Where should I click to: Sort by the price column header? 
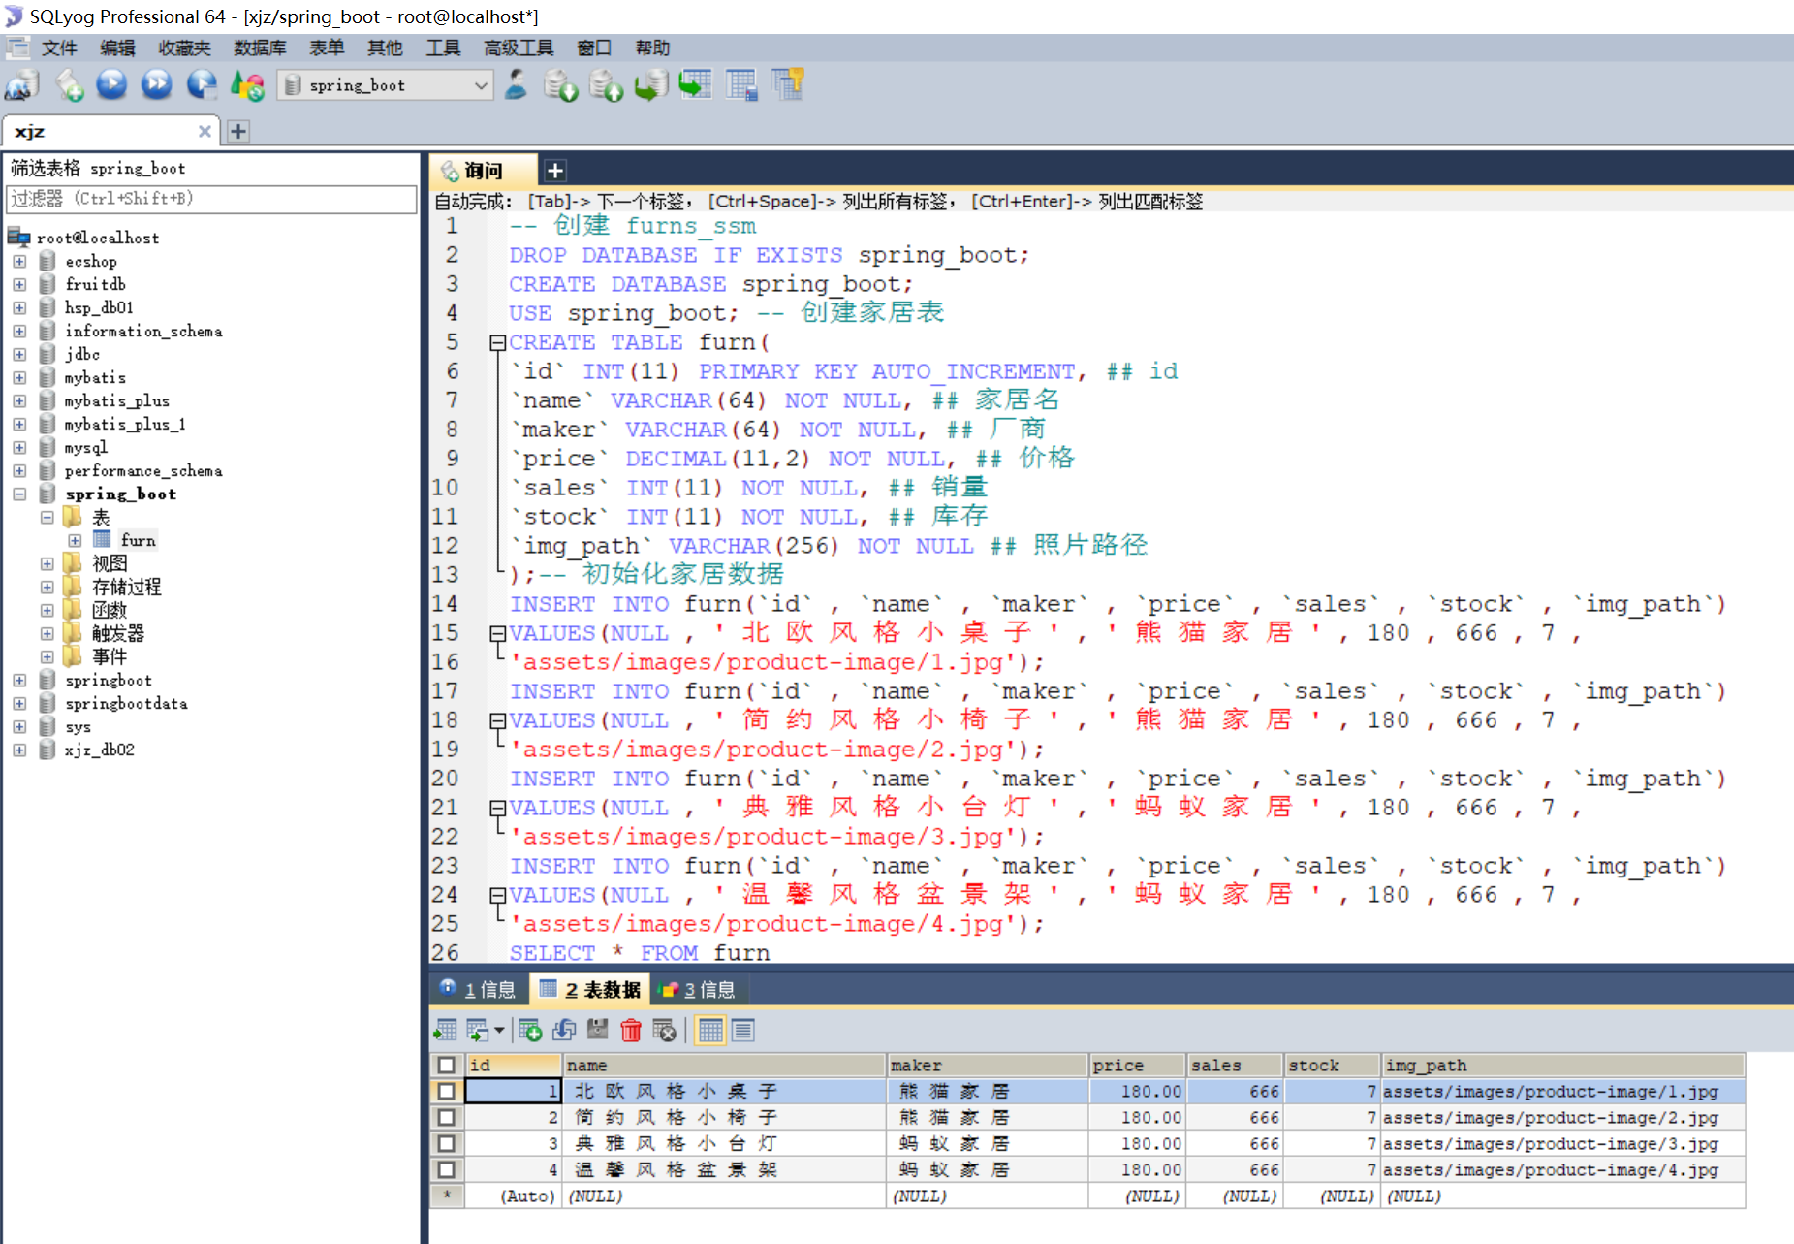click(1137, 1065)
